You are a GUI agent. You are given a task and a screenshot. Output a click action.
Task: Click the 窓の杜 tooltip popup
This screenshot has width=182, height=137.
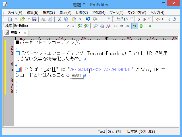76,75
